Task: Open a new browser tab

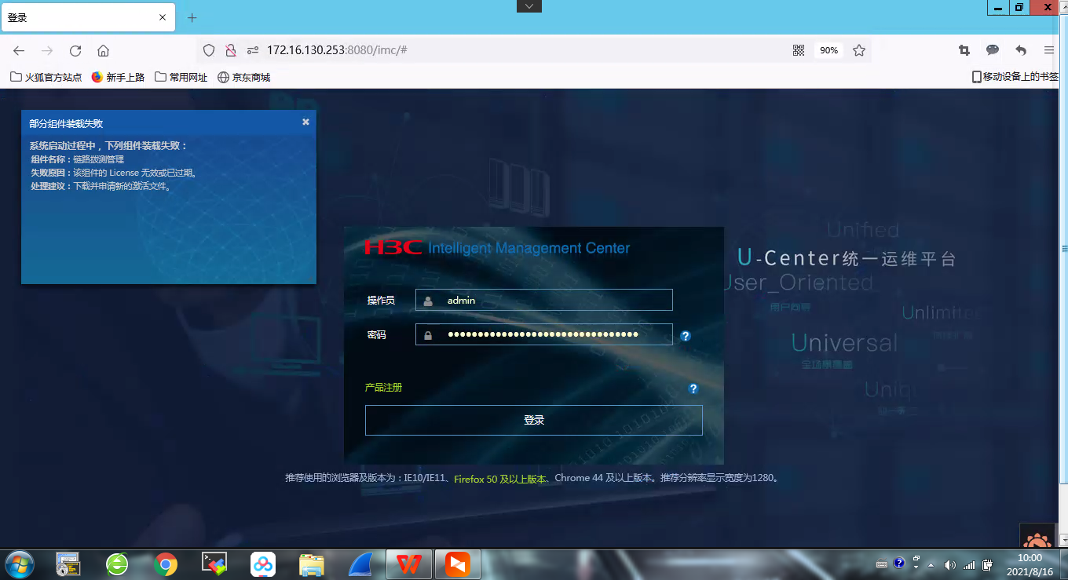Action: (192, 17)
